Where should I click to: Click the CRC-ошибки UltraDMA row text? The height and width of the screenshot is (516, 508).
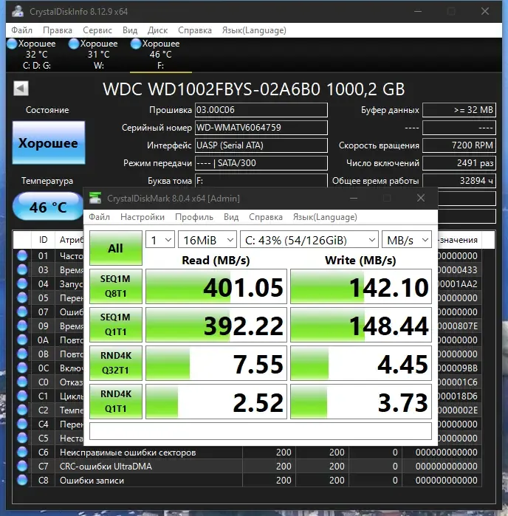[x=106, y=467]
